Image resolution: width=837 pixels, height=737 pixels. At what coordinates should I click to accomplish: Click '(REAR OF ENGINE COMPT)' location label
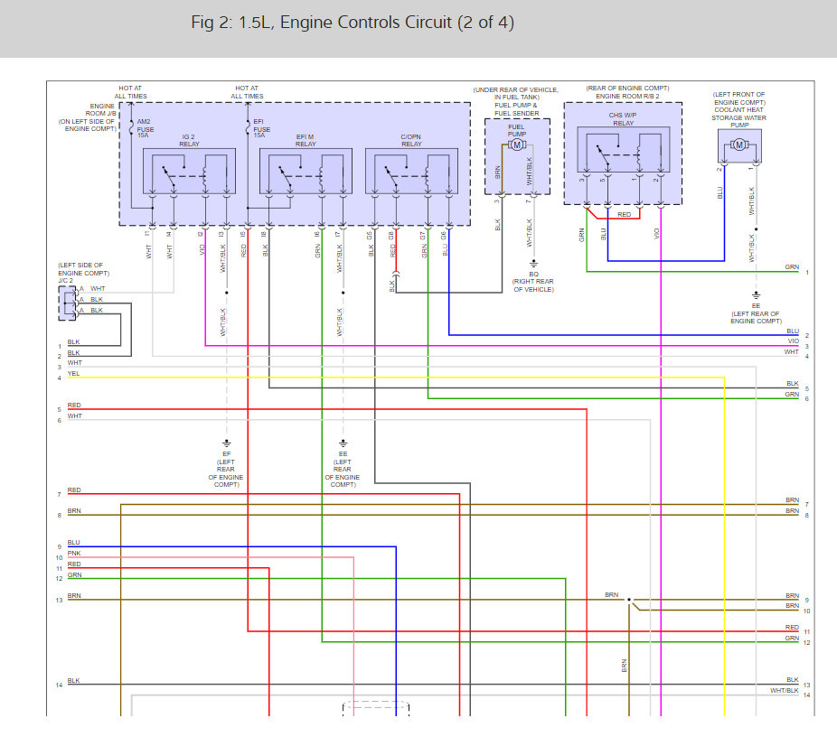tap(627, 88)
